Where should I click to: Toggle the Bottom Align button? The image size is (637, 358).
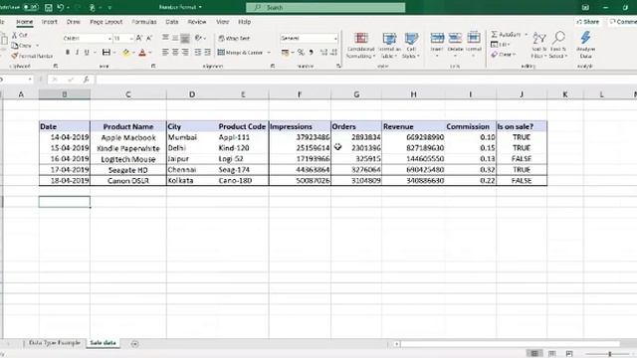pos(185,38)
